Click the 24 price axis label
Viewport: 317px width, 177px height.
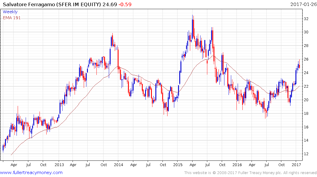click(306, 73)
